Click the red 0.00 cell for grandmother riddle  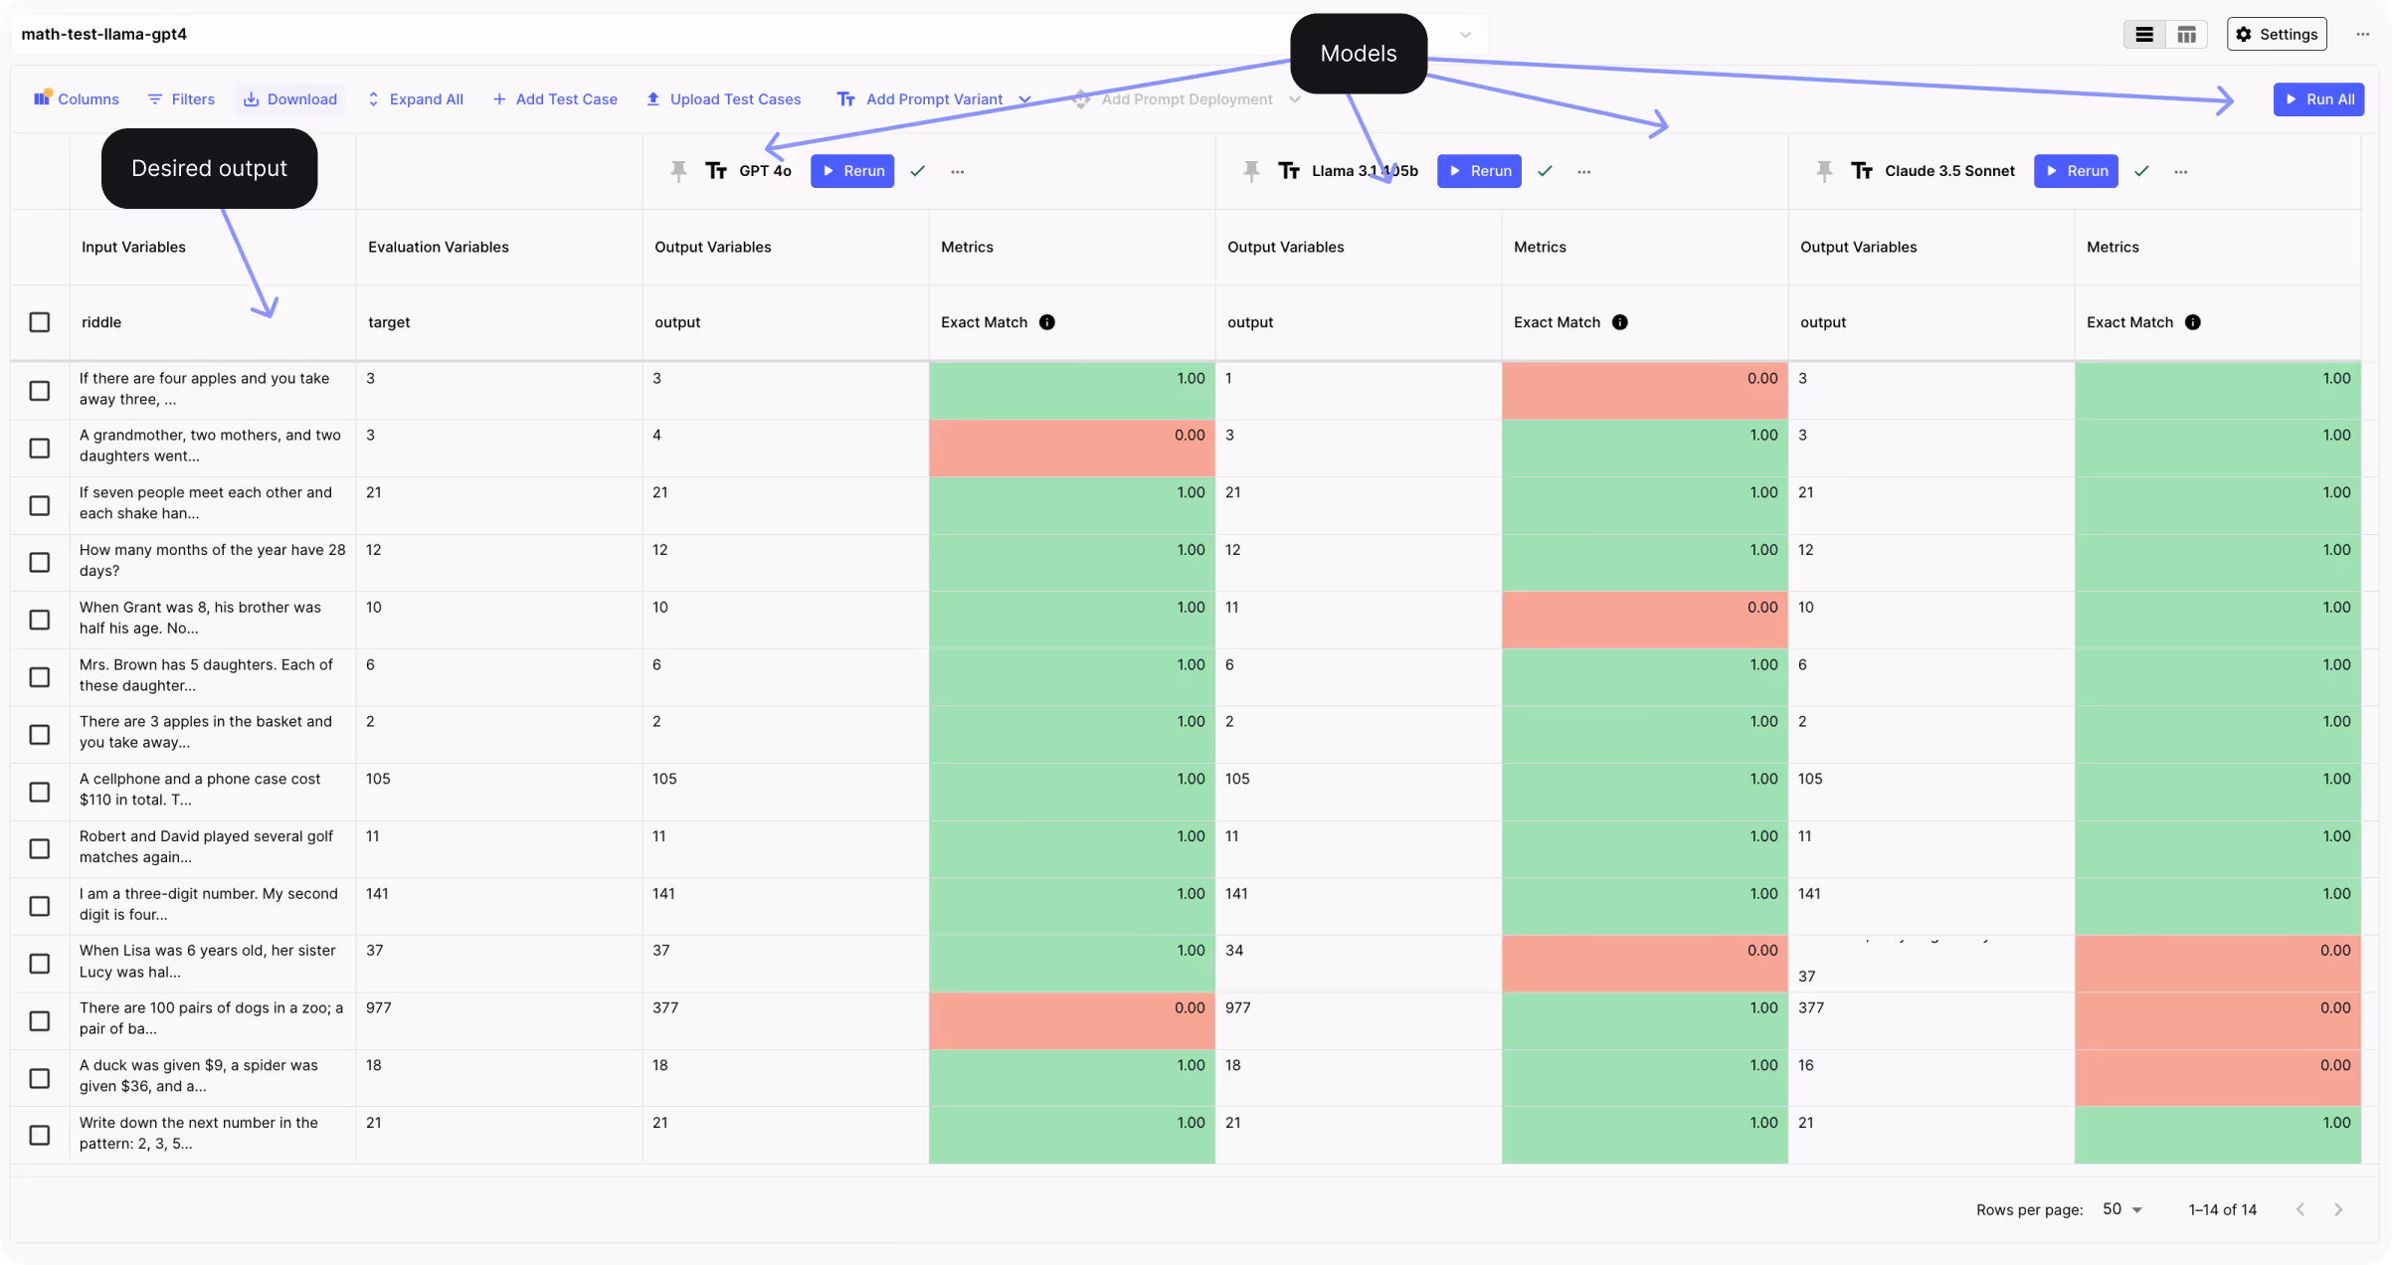point(1071,448)
